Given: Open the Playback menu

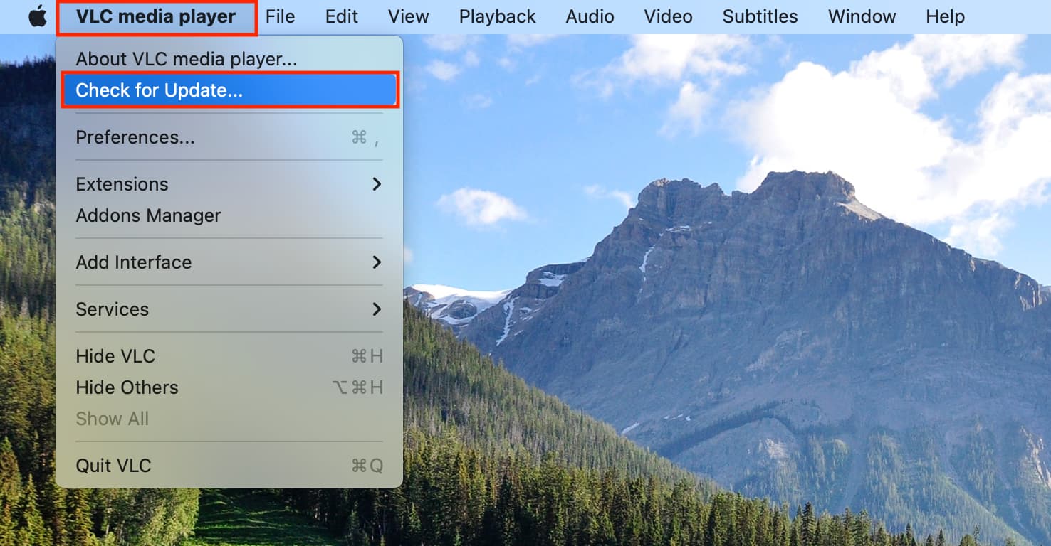Looking at the screenshot, I should click(x=497, y=16).
